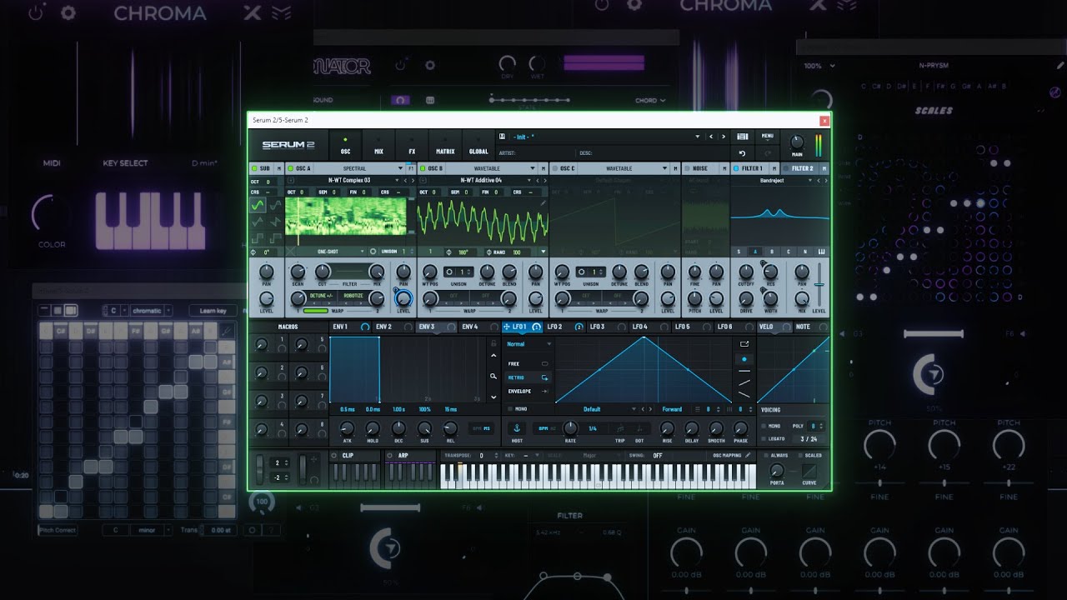Click the LFO triplet note icon

click(x=620, y=428)
